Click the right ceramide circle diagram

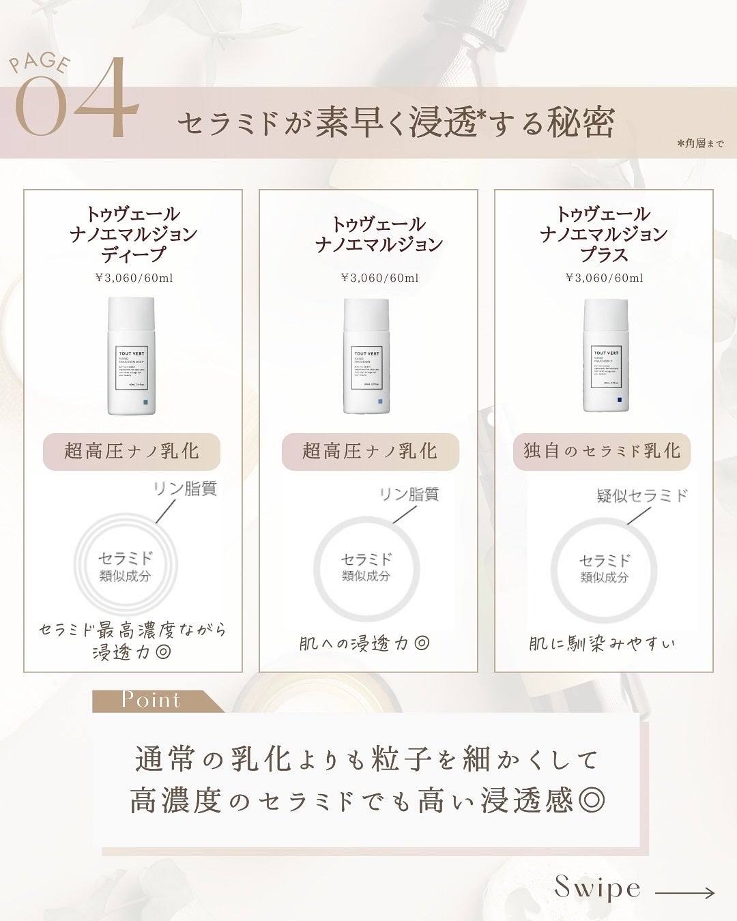click(x=604, y=569)
